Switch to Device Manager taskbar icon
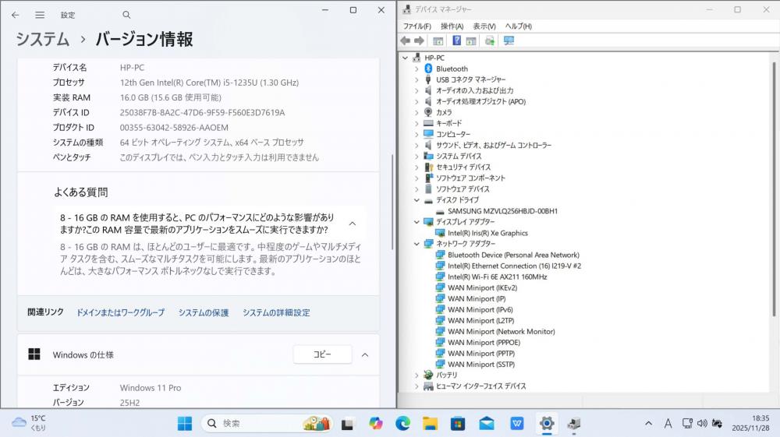The height and width of the screenshot is (437, 780). [573, 424]
